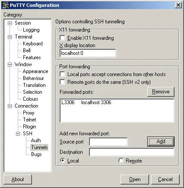
Task: Open the Auth category under SSH
Action: coord(36,140)
